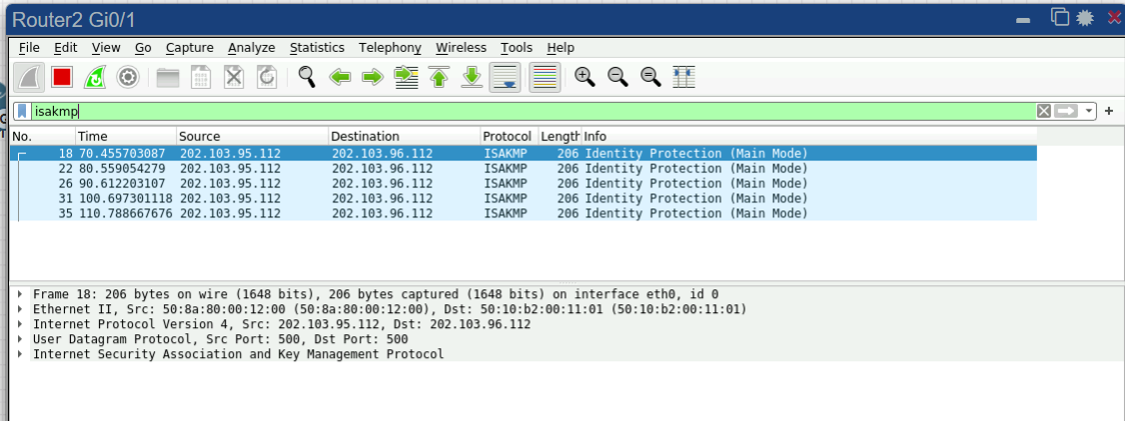Expand the Ethernet II details
1125x421 pixels.
19,309
